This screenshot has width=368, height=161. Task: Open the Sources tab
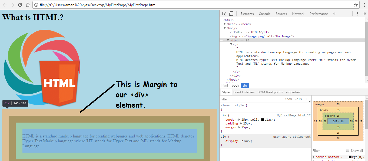(281, 14)
